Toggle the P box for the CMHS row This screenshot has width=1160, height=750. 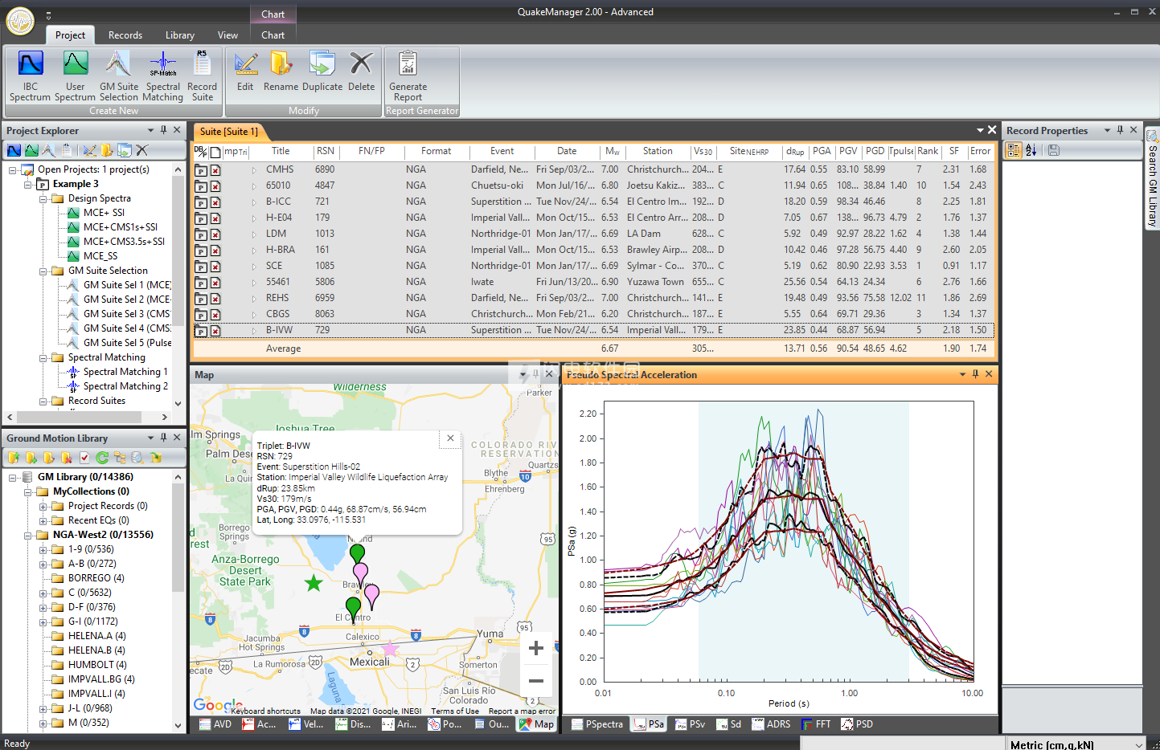[201, 170]
